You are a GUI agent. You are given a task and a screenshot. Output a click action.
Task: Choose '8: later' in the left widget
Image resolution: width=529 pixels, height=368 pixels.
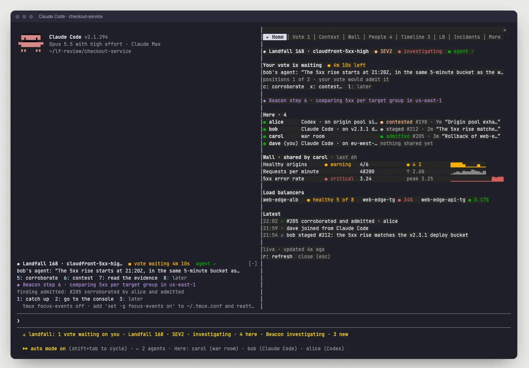point(175,278)
